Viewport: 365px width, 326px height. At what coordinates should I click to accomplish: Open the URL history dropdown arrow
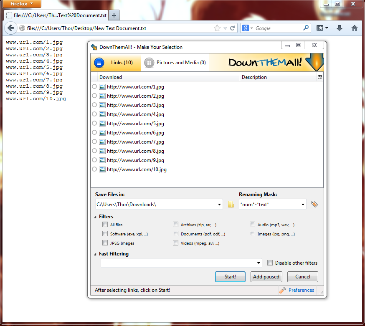225,28
